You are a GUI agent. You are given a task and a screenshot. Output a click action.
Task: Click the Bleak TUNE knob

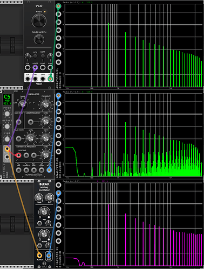point(39,197)
